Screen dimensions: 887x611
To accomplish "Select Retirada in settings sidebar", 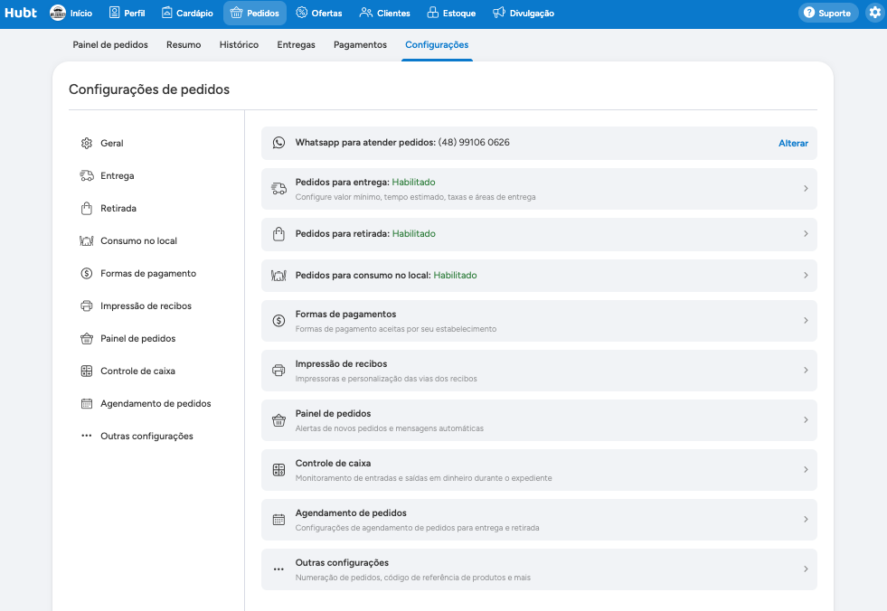I will (x=118, y=208).
